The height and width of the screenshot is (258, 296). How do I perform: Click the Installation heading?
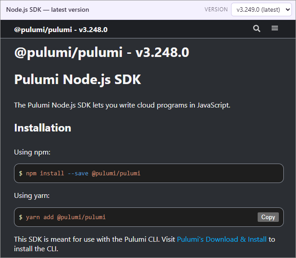point(43,128)
